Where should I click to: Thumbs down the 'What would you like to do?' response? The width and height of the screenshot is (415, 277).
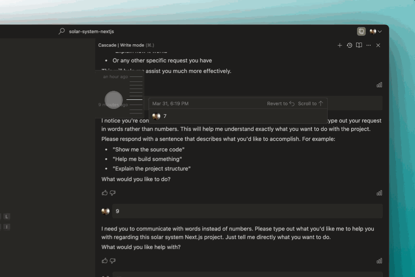click(x=113, y=193)
